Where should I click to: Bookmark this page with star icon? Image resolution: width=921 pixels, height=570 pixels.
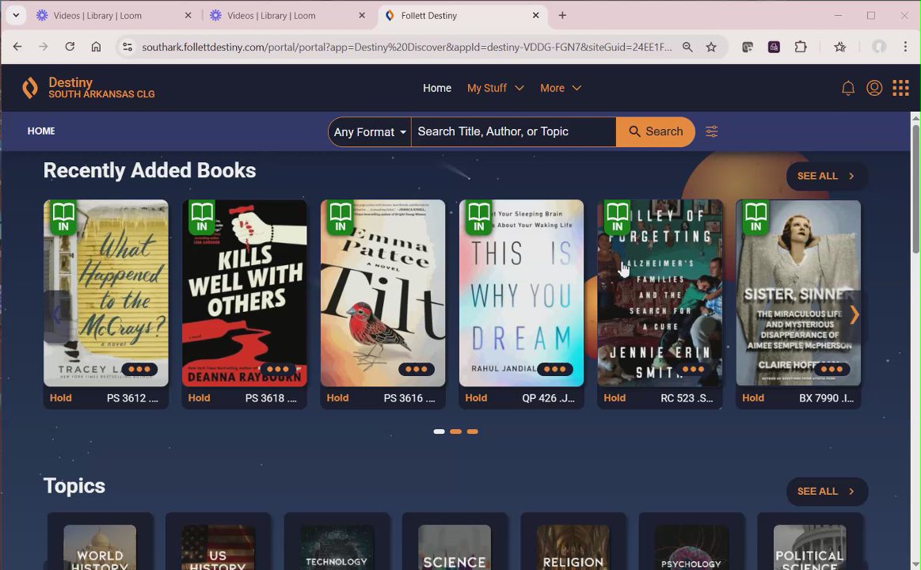point(710,47)
